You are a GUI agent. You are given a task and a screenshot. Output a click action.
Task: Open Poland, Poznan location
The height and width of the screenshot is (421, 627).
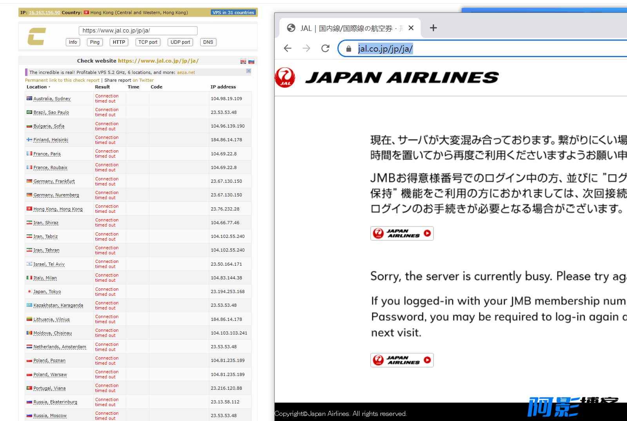49,360
